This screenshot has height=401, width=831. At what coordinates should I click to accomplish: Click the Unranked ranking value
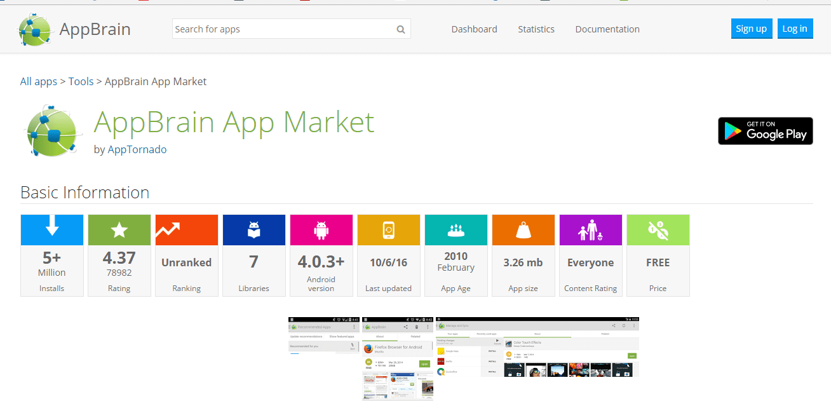pos(187,262)
